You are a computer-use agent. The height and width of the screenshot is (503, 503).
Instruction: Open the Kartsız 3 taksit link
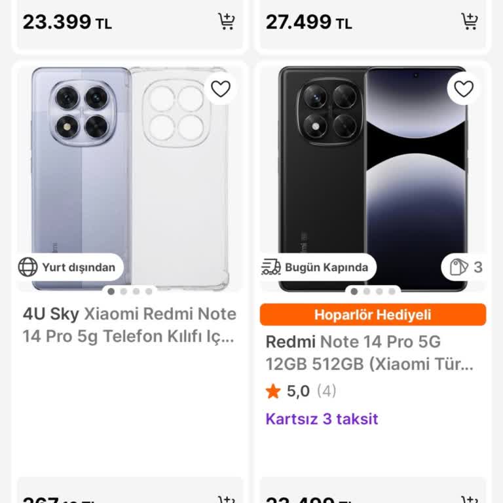(322, 419)
